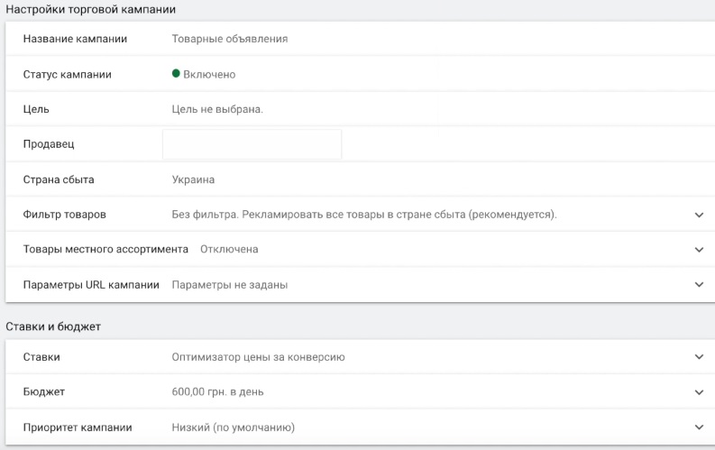Edit campaign name Товарные объявления
Viewport: 715px width, 450px height.
pyautogui.click(x=230, y=39)
